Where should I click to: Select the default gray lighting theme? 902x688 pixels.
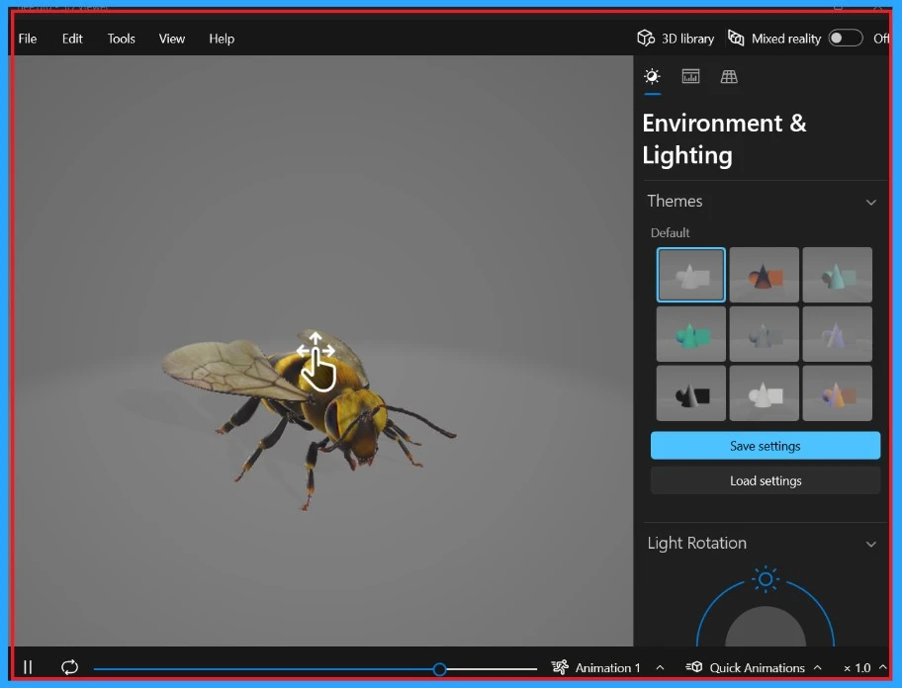(x=691, y=275)
